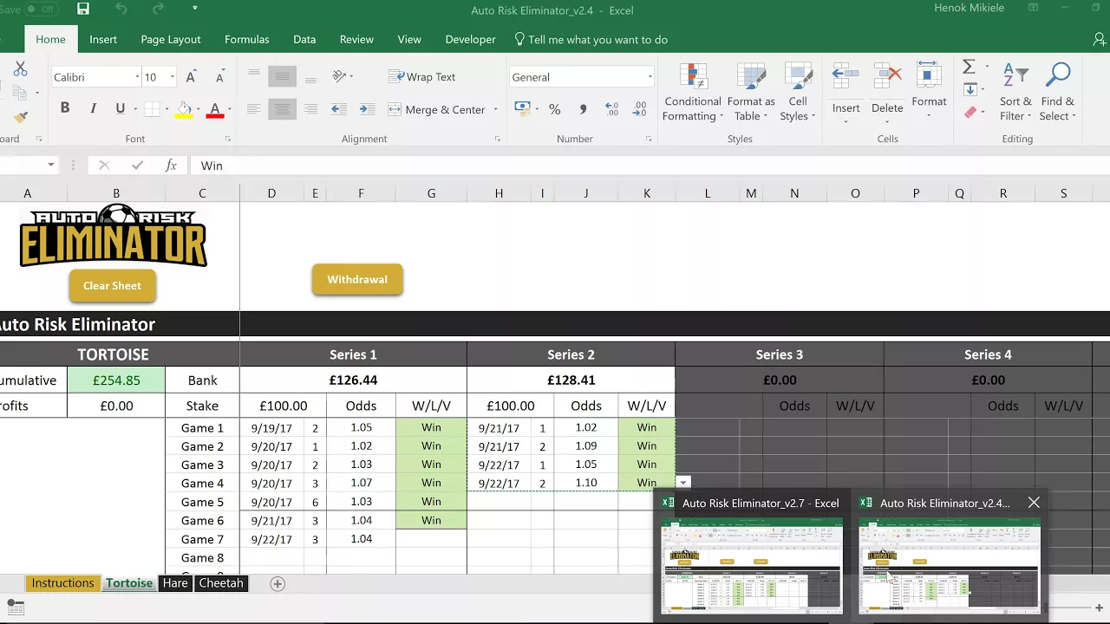Switch to the Formulas tab

point(246,40)
